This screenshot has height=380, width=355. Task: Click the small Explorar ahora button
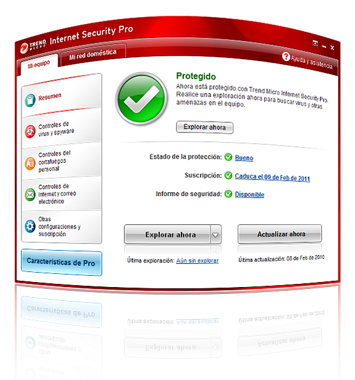tap(205, 128)
